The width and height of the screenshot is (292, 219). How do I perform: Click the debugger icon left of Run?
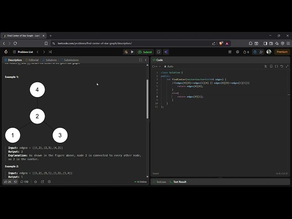point(126,52)
